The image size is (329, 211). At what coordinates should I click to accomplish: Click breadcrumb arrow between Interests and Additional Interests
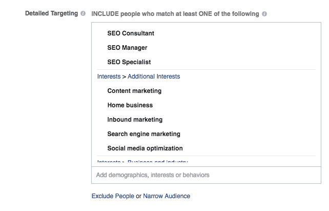124,76
